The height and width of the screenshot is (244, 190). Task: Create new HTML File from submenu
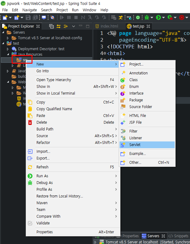click(x=147, y=115)
